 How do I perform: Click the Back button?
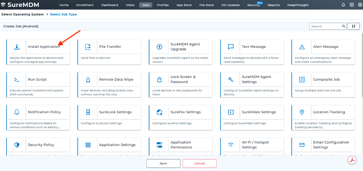[163, 163]
